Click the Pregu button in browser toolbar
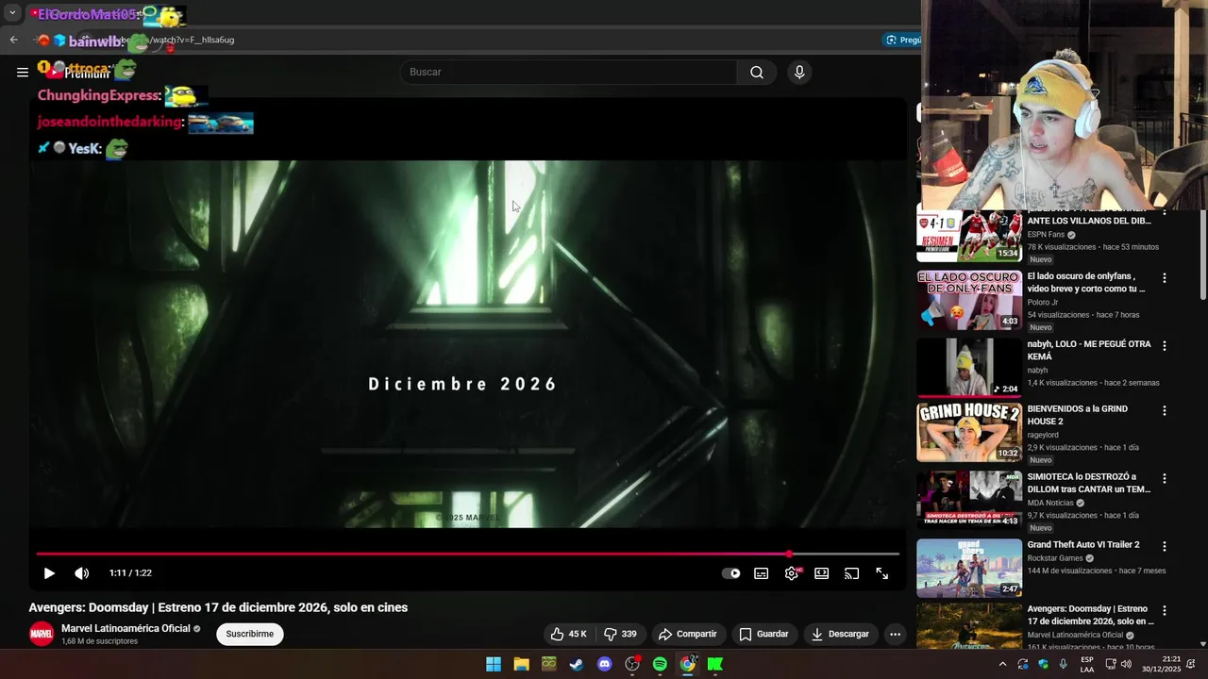 (x=904, y=40)
